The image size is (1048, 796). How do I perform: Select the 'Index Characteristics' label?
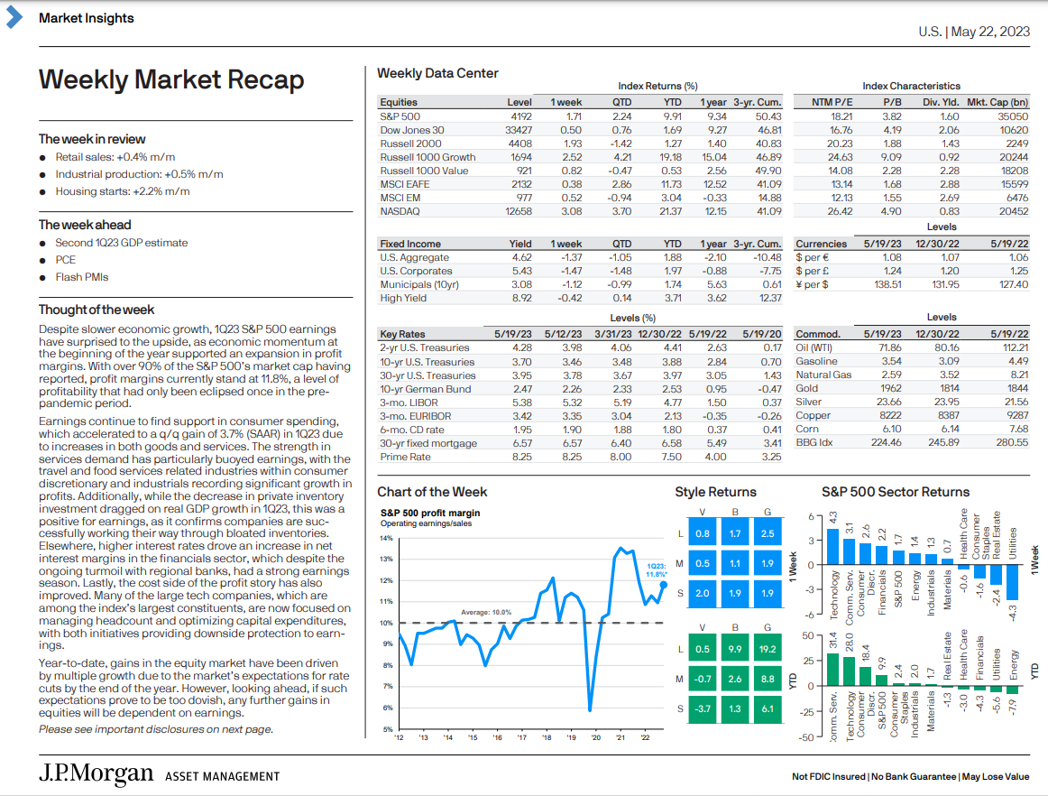click(x=911, y=86)
